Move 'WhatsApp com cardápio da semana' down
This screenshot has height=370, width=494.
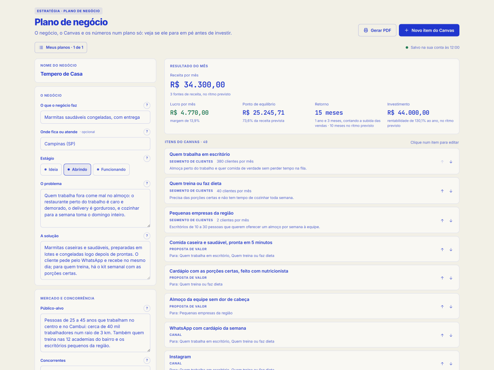point(451,335)
